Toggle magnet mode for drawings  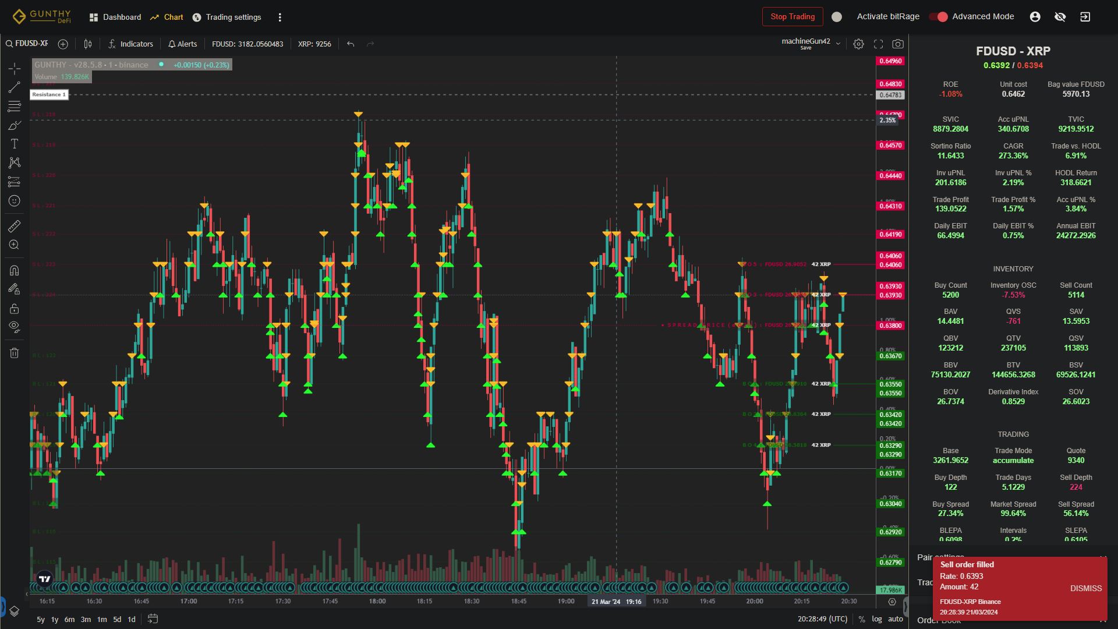tap(15, 270)
